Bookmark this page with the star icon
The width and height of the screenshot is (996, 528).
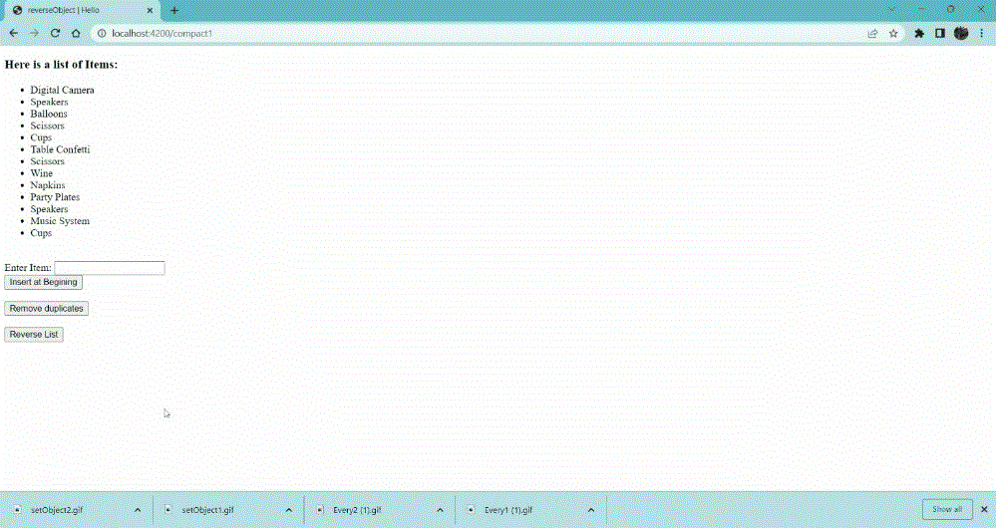(x=893, y=33)
